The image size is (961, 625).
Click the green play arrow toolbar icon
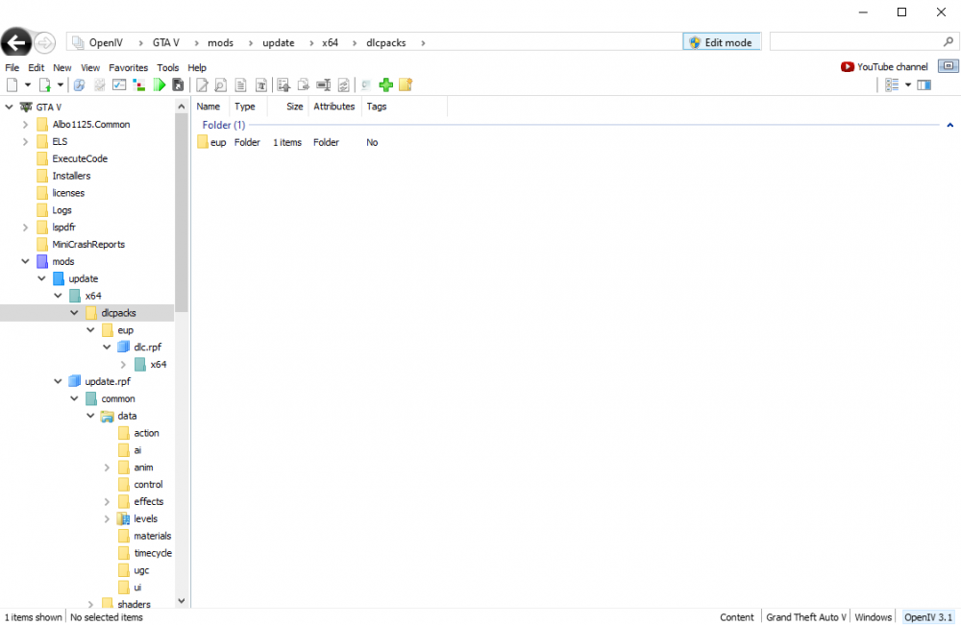coord(160,85)
